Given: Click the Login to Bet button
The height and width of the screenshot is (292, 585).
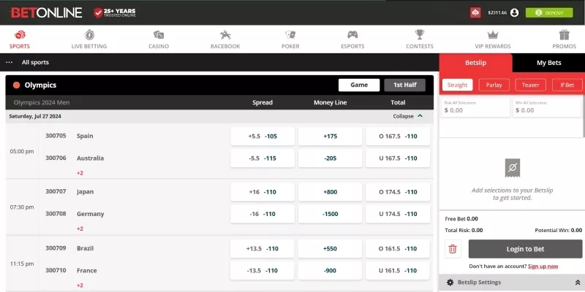Looking at the screenshot, I should point(525,249).
